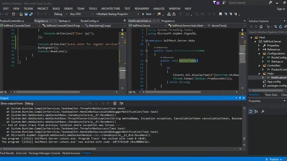Select packages.config in Solution Explorer

click(x=277, y=85)
